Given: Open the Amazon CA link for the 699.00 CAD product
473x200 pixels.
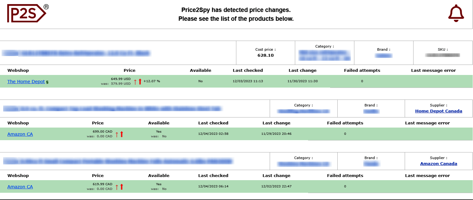Looking at the screenshot, I should [20, 134].
